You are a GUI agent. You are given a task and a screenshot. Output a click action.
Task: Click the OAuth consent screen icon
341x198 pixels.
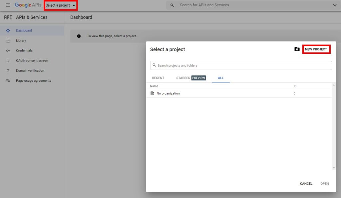pyautogui.click(x=8, y=60)
